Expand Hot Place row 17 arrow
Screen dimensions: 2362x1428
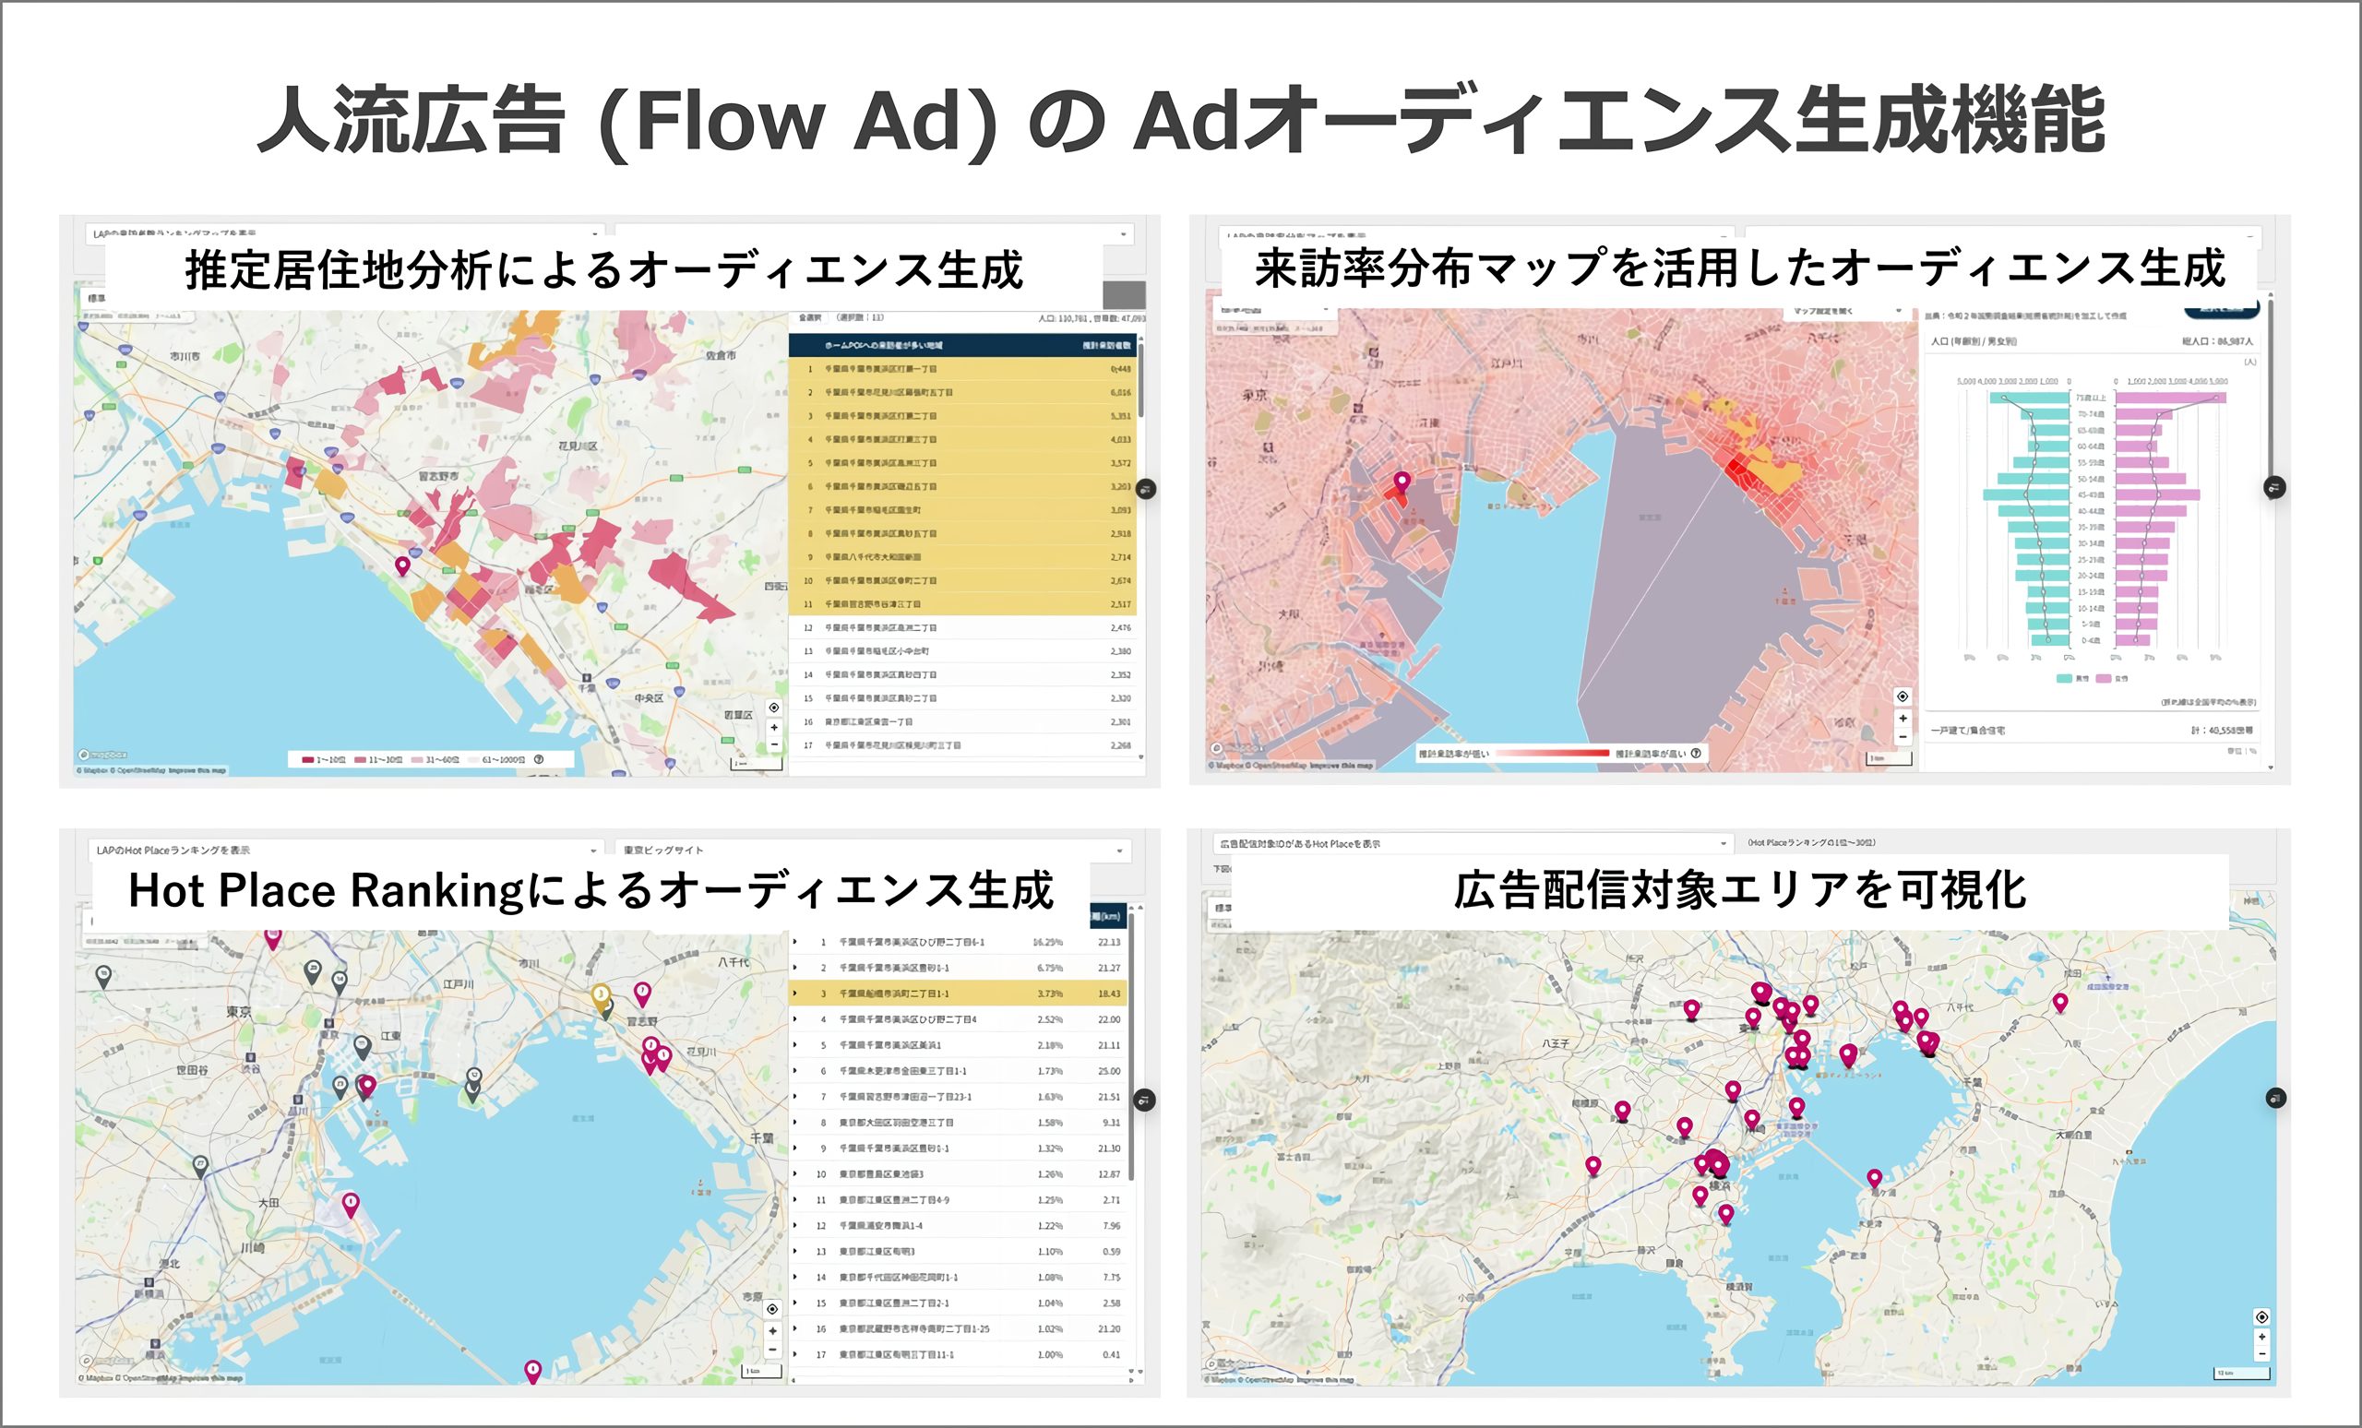click(795, 1355)
